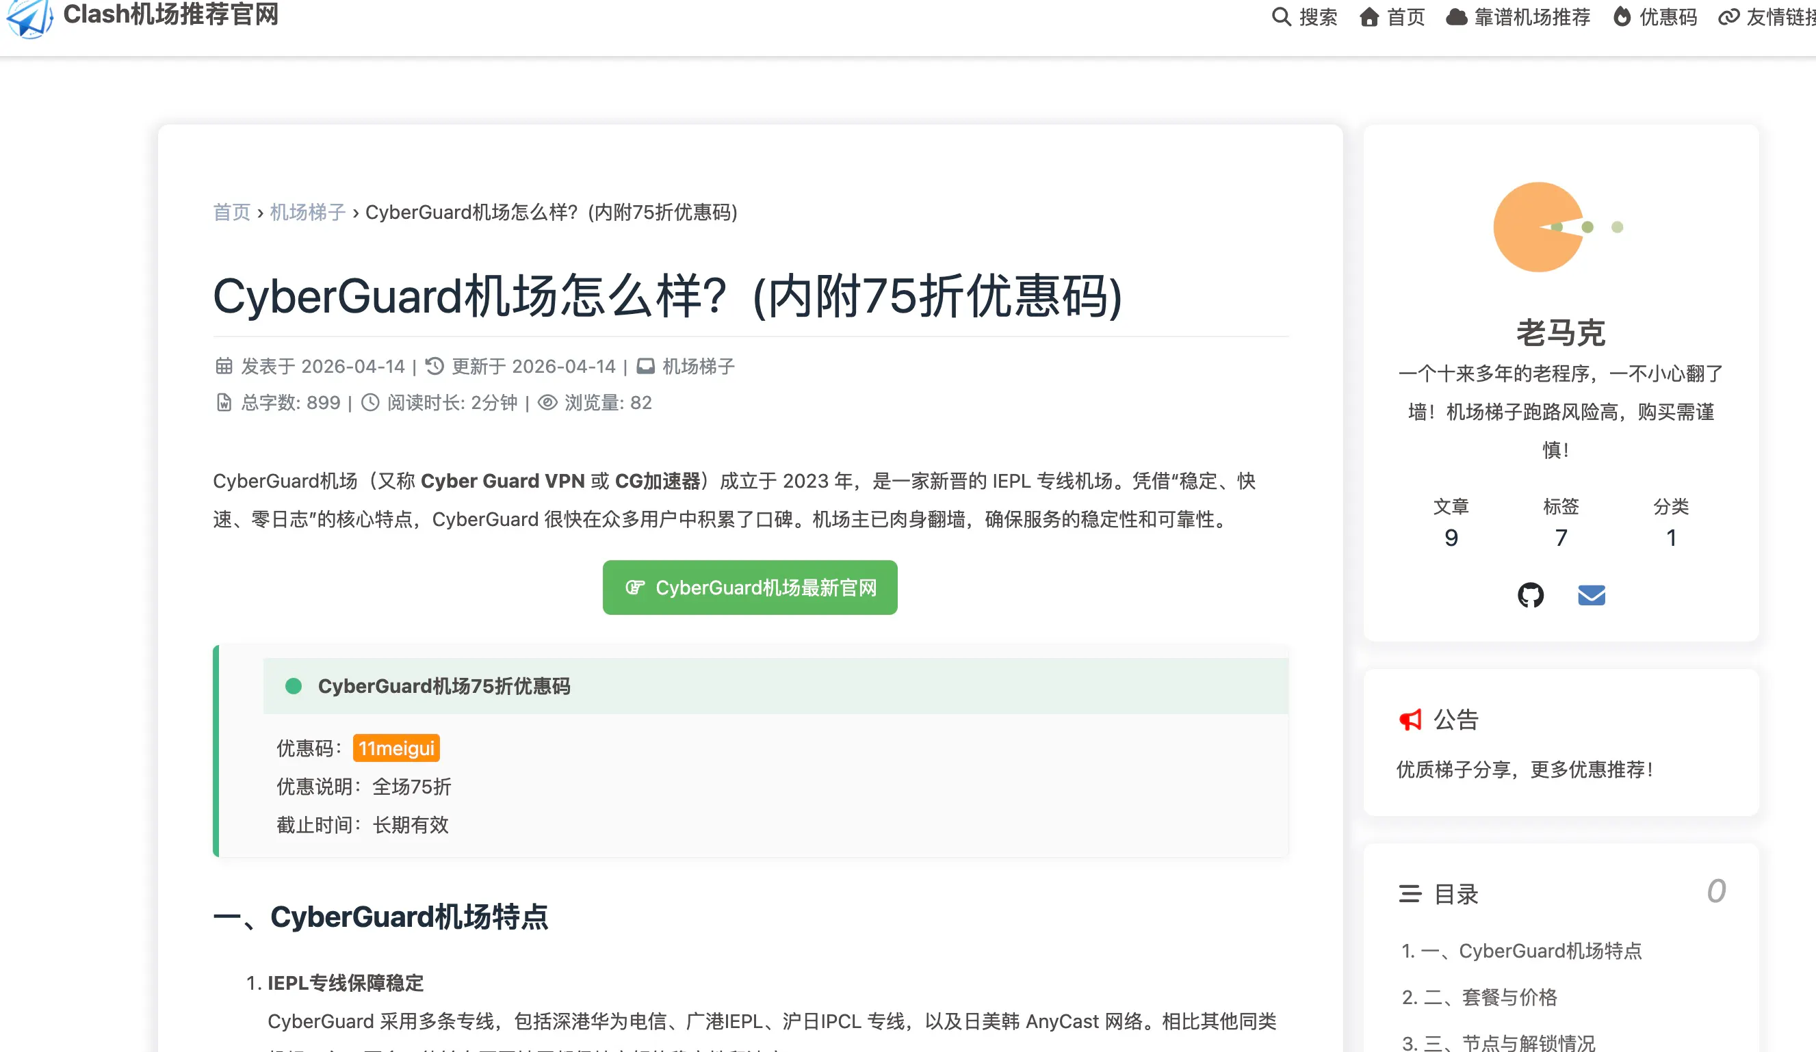Click the 浏览量: 82 text
The image size is (1816, 1052).
(608, 402)
